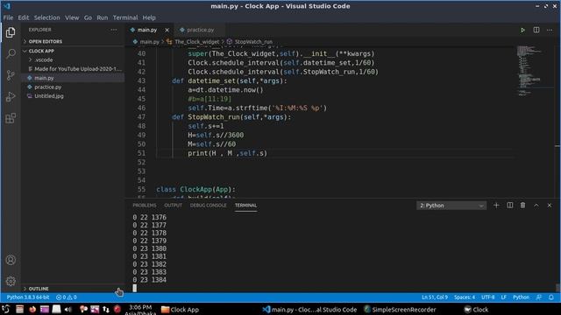Open the Edit menu
Screen dimensions: 561x315
pyautogui.click(x=24, y=17)
